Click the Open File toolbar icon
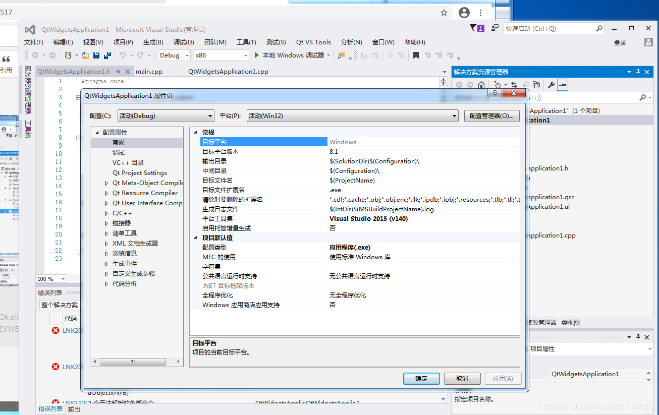Viewport: 659px width, 415px height. click(x=85, y=55)
